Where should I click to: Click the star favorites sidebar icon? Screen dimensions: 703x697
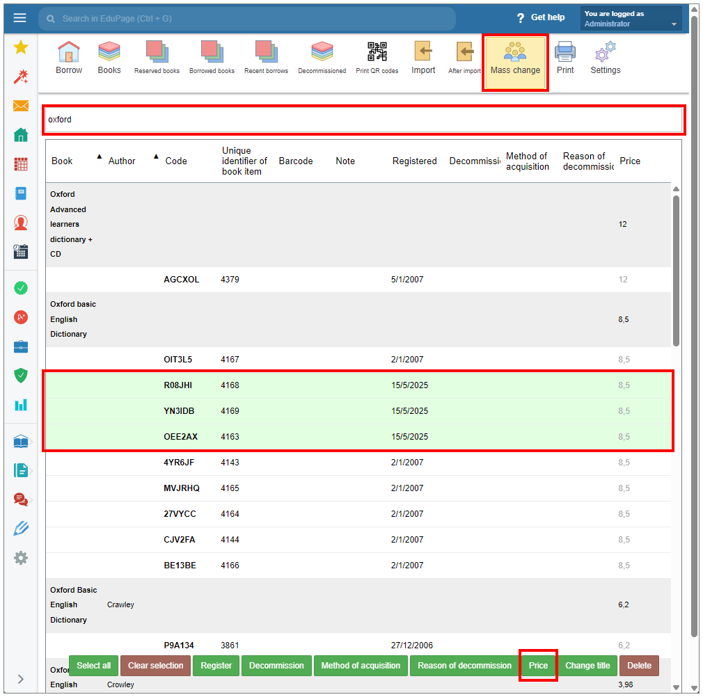click(21, 47)
